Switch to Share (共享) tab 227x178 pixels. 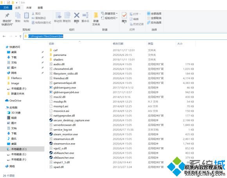tap(29, 8)
